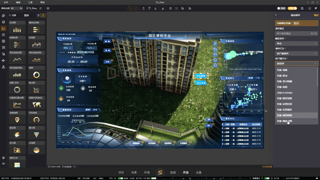Click the trash delete icon in toolbar
The width and height of the screenshot is (320, 180).
click(x=170, y=8)
